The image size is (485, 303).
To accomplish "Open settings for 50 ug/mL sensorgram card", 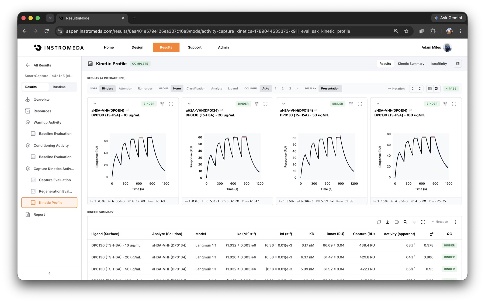I will tap(351, 104).
